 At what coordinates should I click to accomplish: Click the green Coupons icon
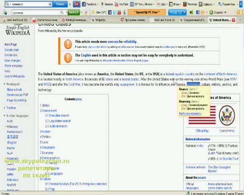click(211, 12)
